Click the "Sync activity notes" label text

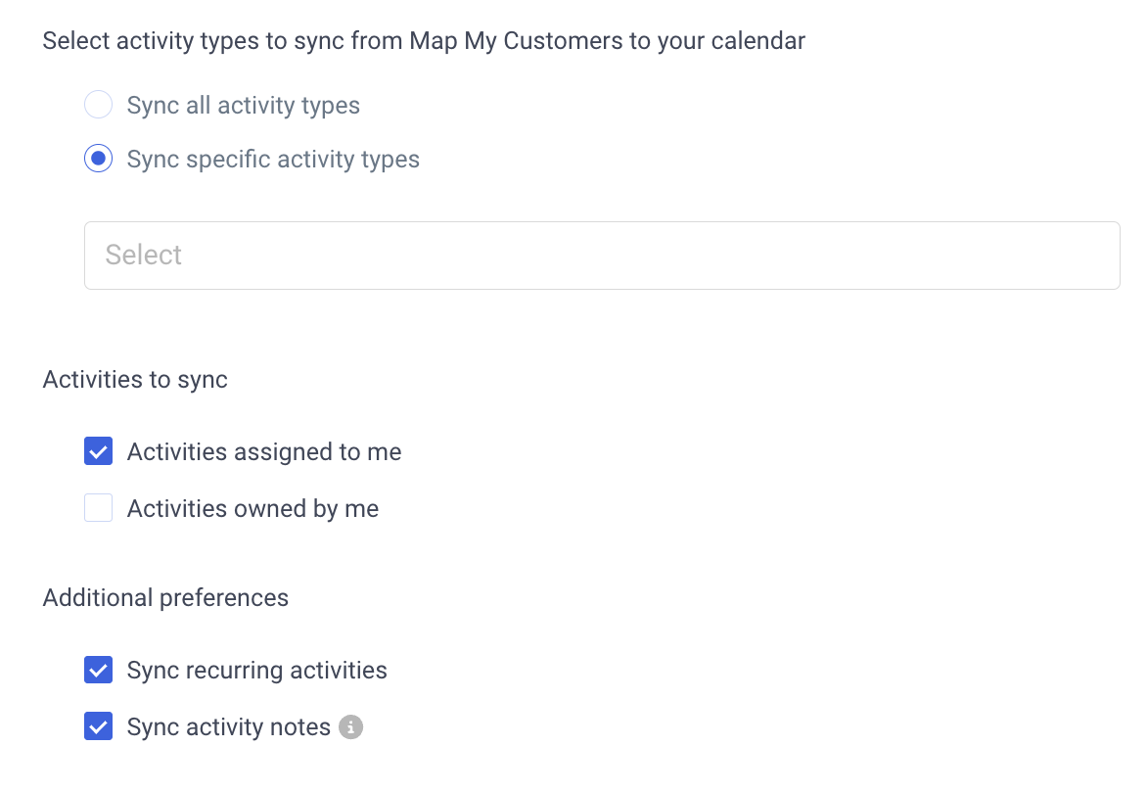tap(229, 727)
